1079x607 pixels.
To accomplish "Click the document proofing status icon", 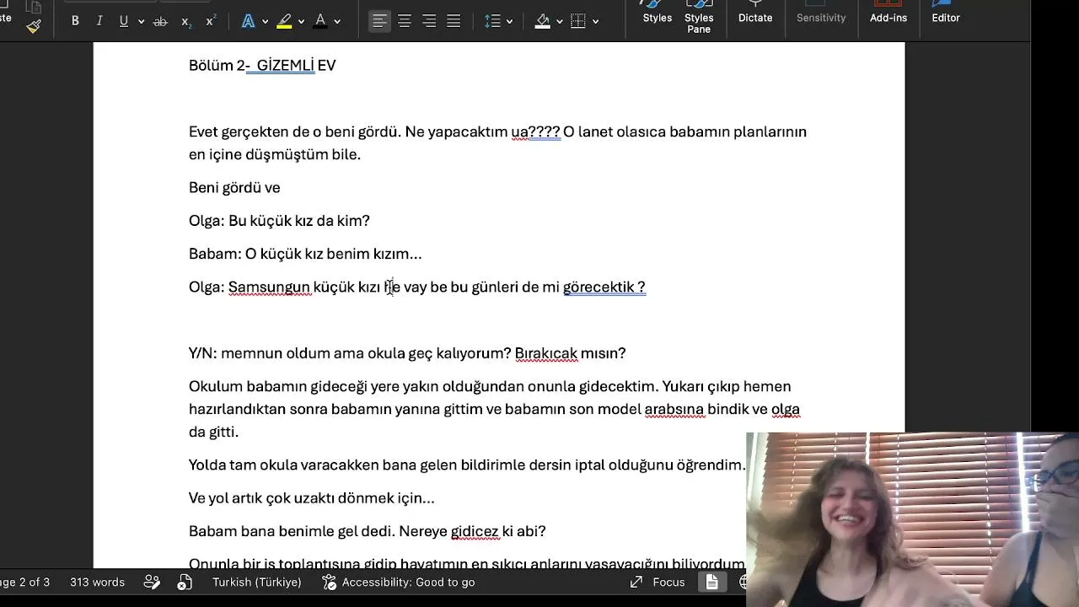I will [185, 582].
